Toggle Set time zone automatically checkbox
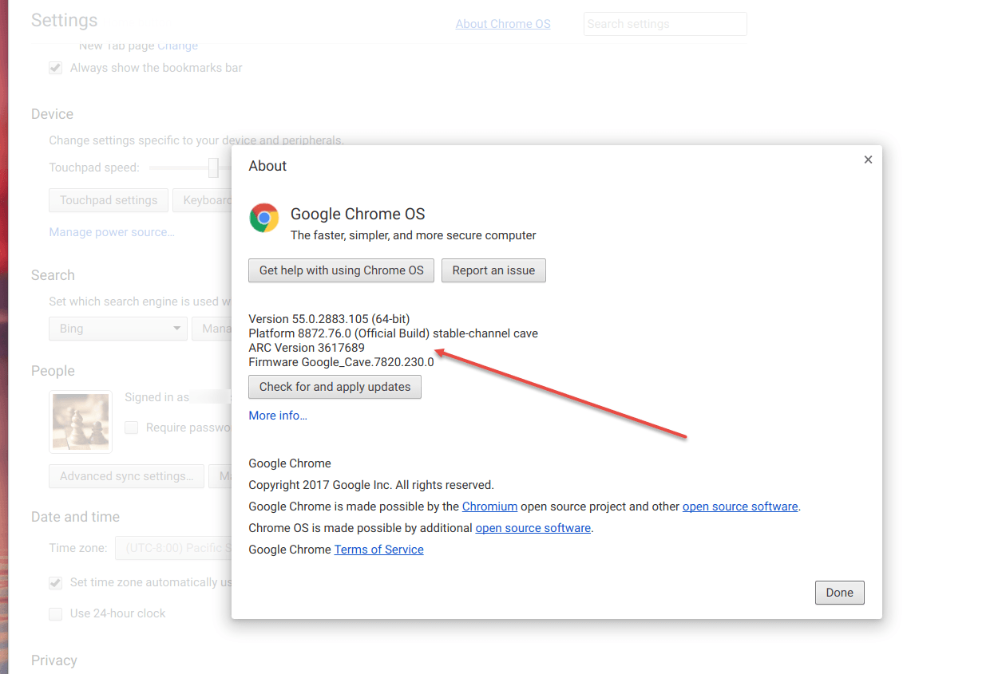Screen dimensions: 1006x674 click(x=56, y=582)
